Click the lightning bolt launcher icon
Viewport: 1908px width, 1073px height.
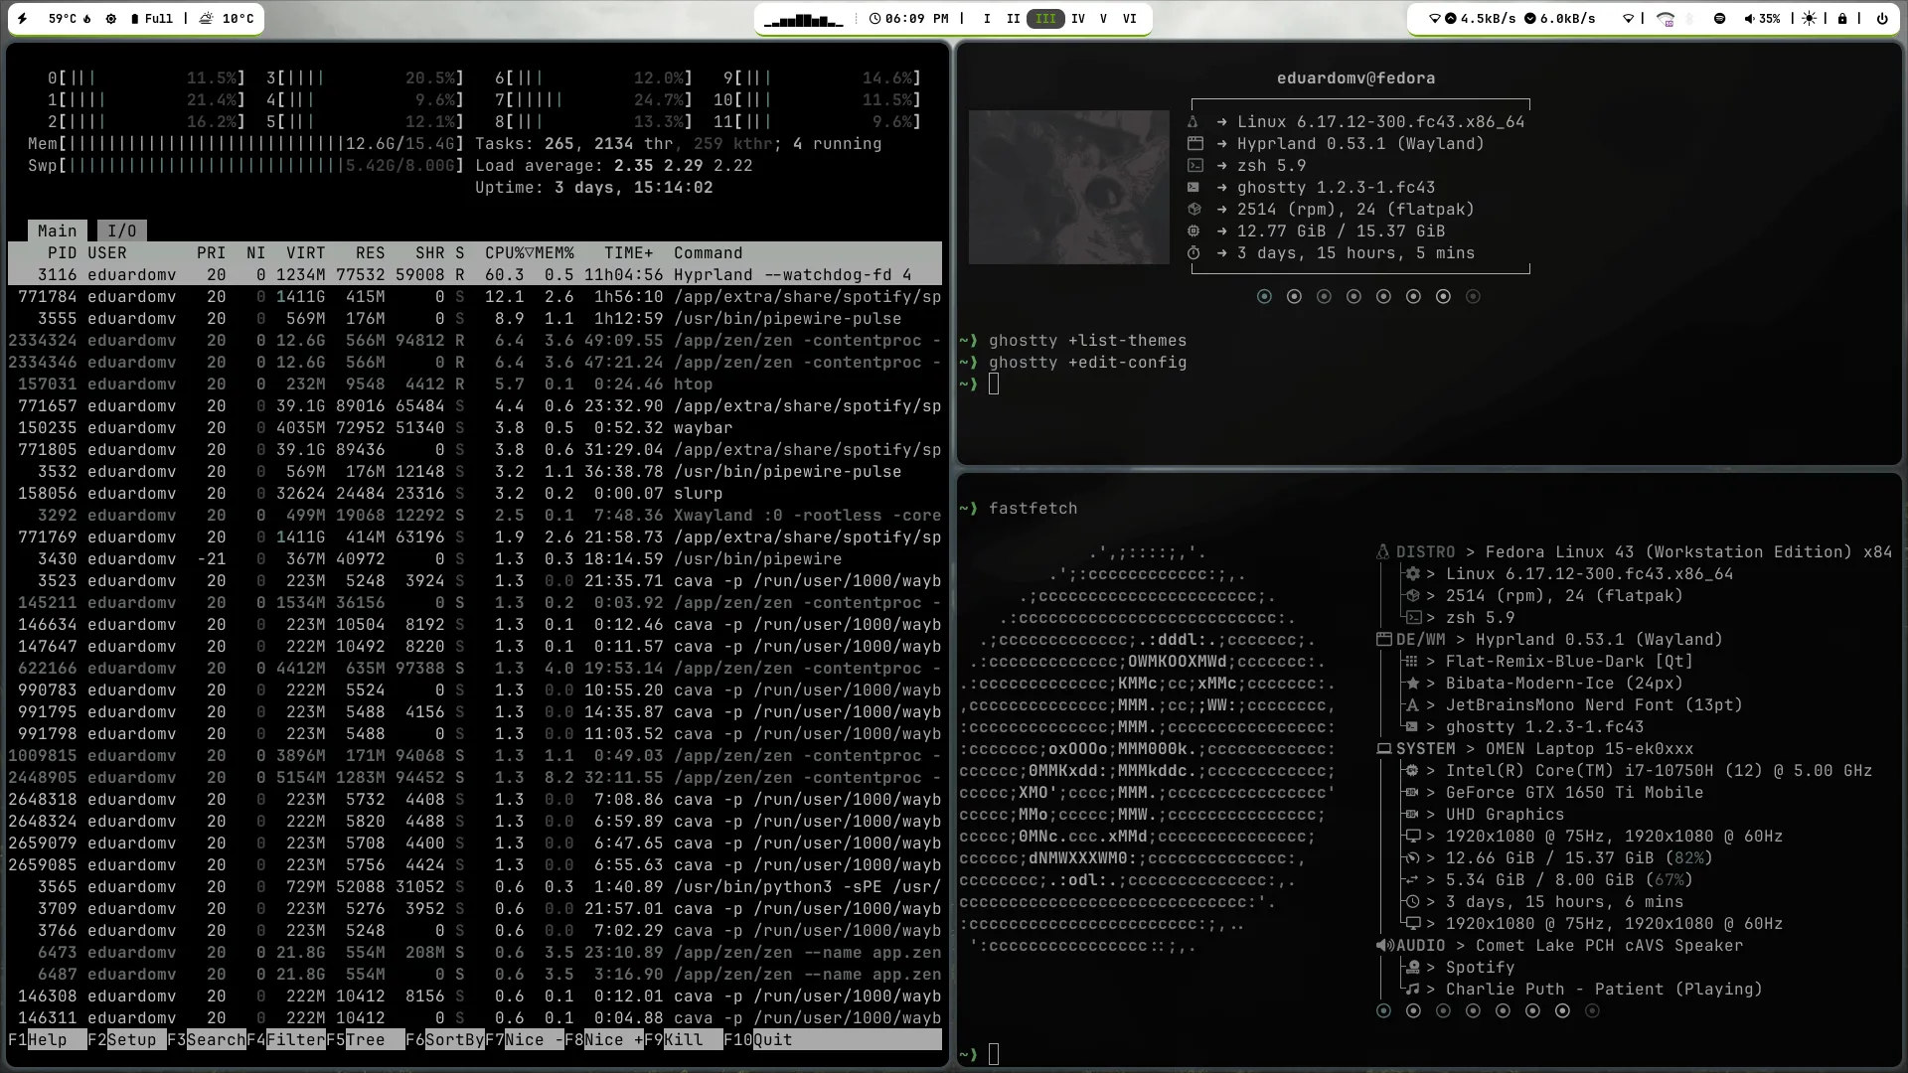[x=23, y=19]
